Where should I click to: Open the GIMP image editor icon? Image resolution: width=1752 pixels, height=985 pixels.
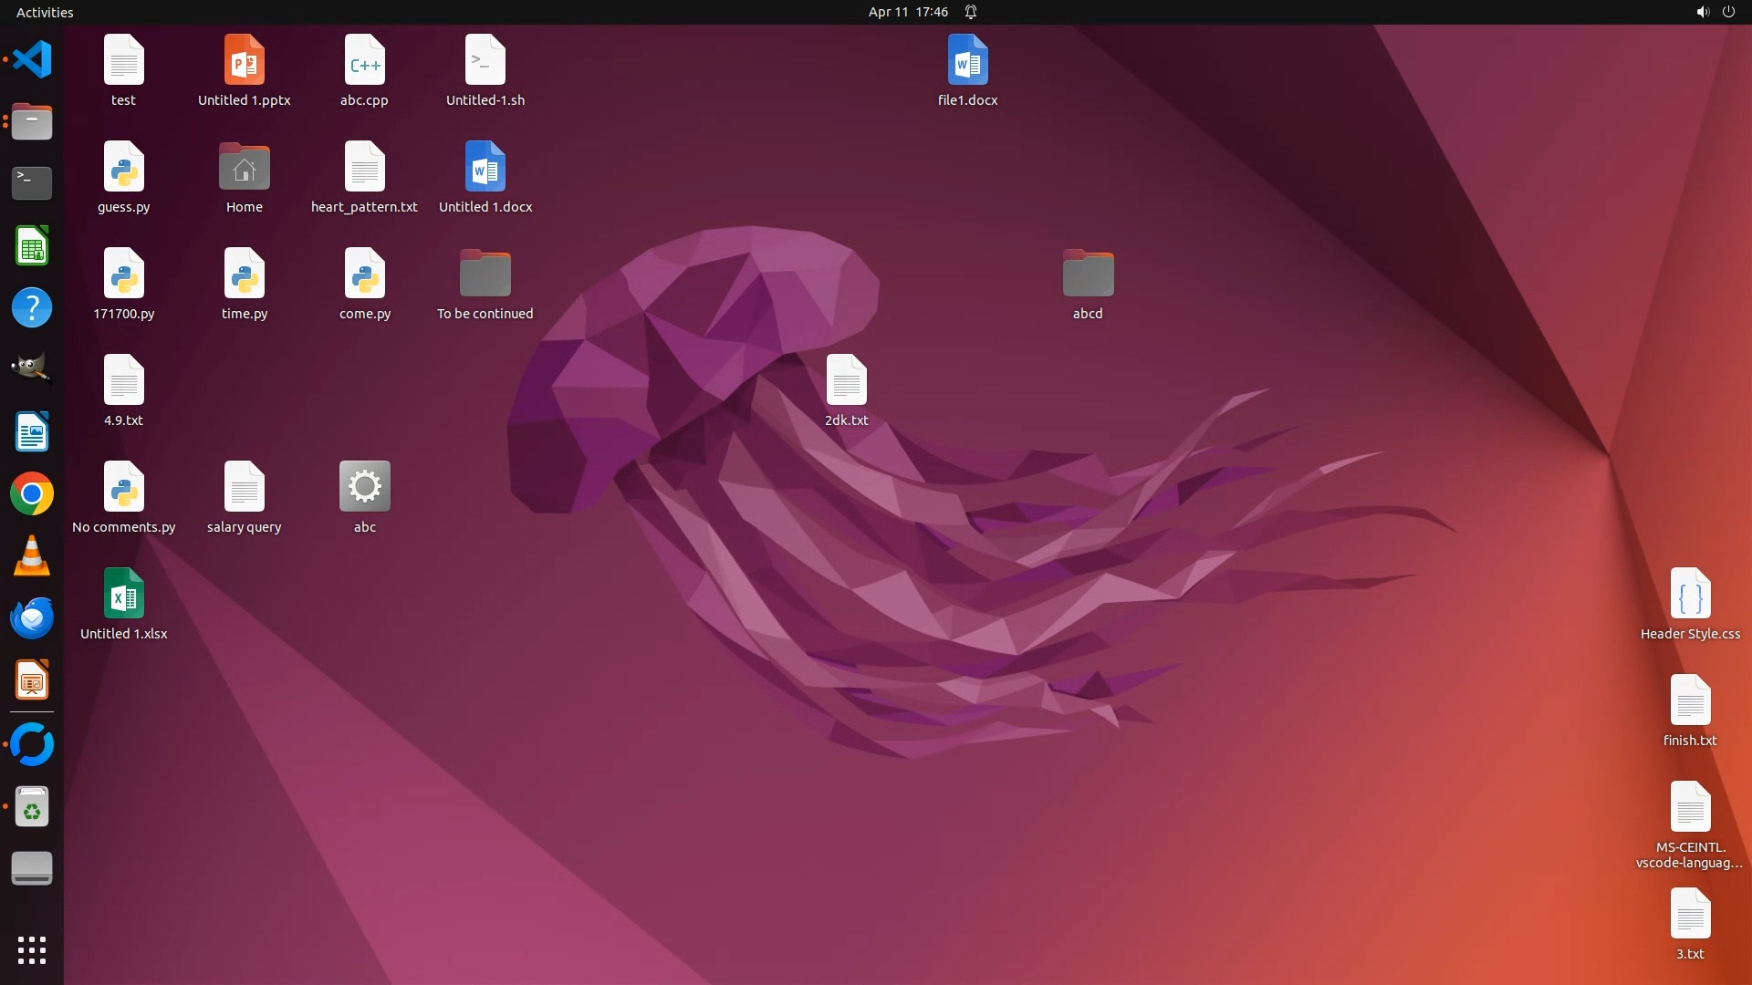tap(32, 369)
